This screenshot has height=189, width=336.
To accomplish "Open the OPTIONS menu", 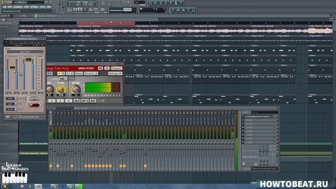I will pyautogui.click(x=34, y=7).
